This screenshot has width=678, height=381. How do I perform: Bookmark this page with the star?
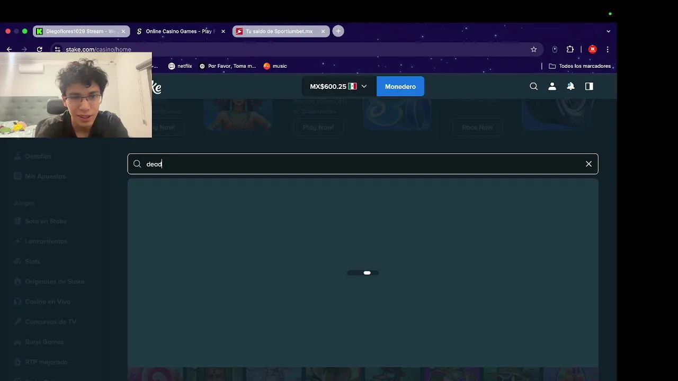pyautogui.click(x=533, y=49)
